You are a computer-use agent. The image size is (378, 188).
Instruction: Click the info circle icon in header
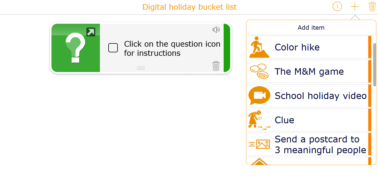(337, 6)
